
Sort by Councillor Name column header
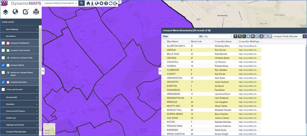(225, 42)
